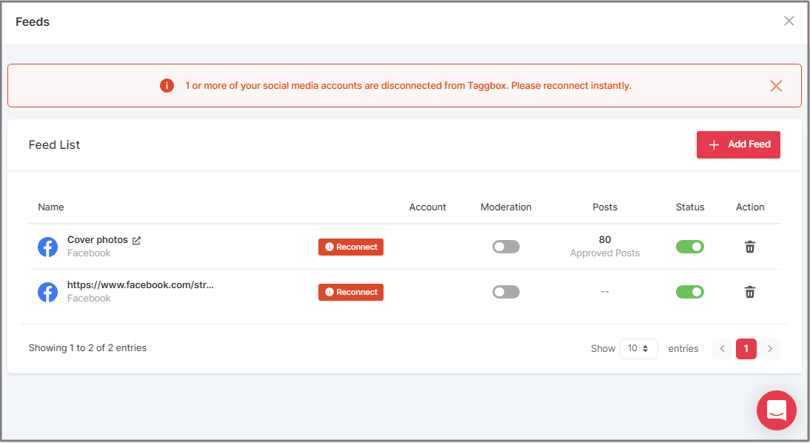This screenshot has height=443, width=810.
Task: Open Cover photos external link icon
Action: coord(136,241)
